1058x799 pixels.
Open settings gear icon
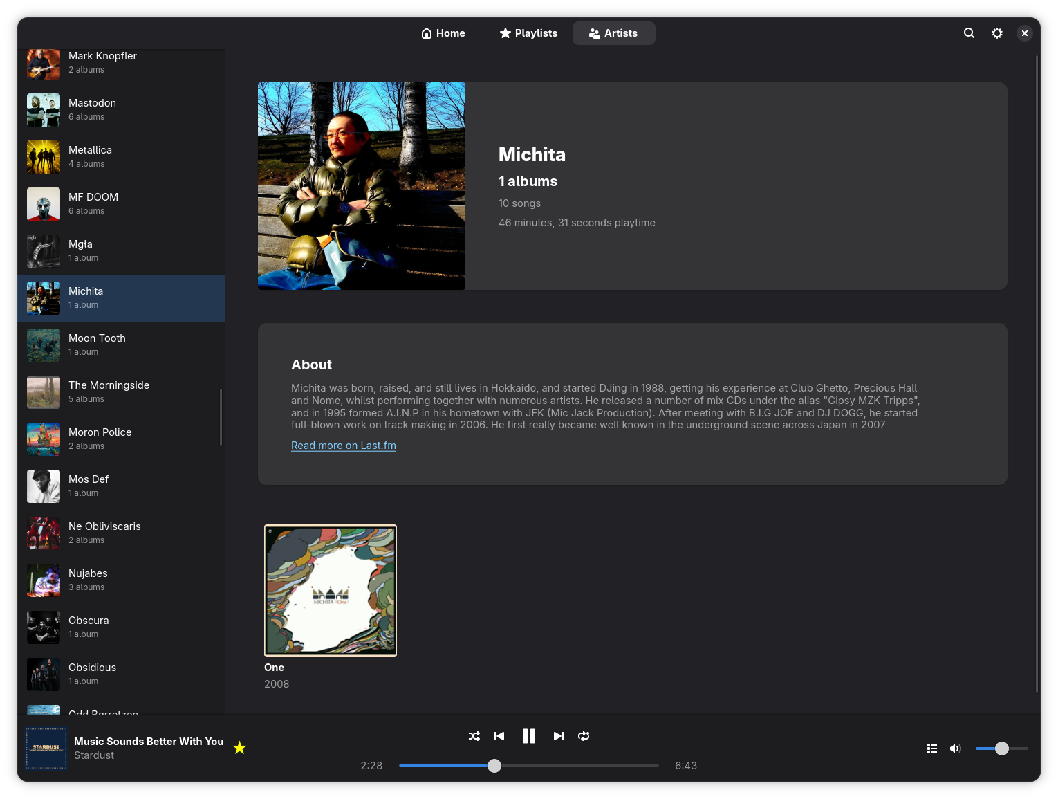(997, 33)
